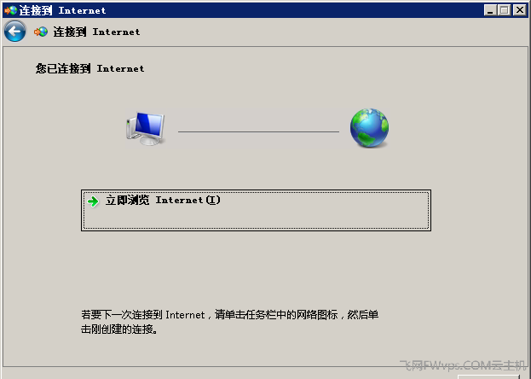The image size is (531, 379).
Task: Click the empty area inside the browse option box
Action: [x=256, y=219]
